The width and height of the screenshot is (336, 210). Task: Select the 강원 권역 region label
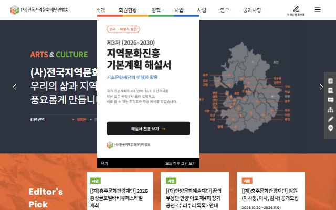point(37,119)
